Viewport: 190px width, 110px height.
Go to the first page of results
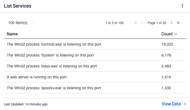136,23
